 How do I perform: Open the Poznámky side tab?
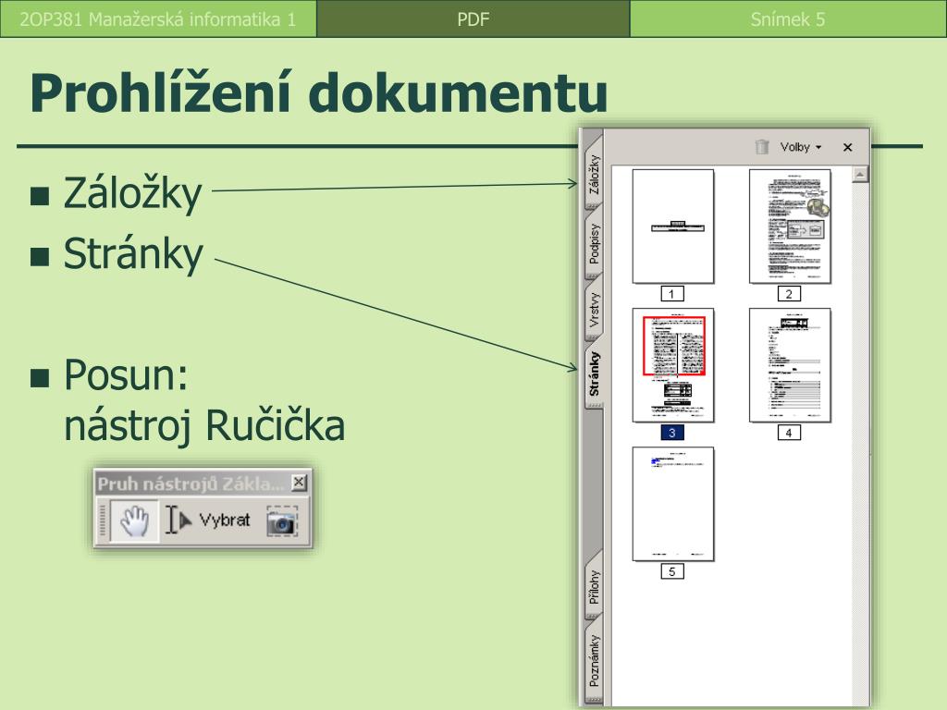[x=595, y=660]
